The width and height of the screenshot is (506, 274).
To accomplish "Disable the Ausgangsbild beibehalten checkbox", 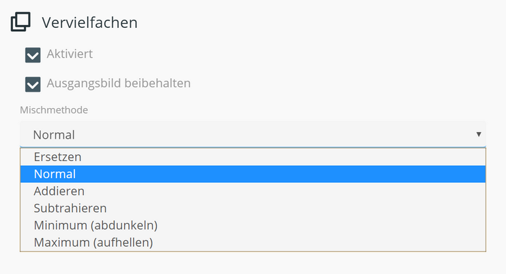I will click(x=33, y=84).
